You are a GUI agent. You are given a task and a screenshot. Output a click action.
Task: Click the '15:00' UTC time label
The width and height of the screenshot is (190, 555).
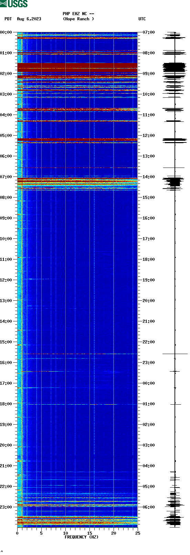click(149, 198)
